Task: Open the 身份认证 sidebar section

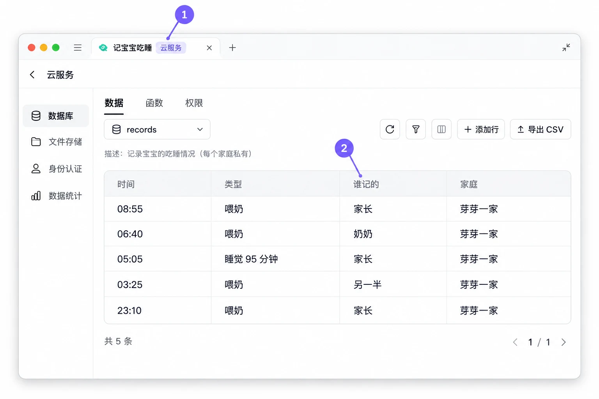Action: pos(56,169)
